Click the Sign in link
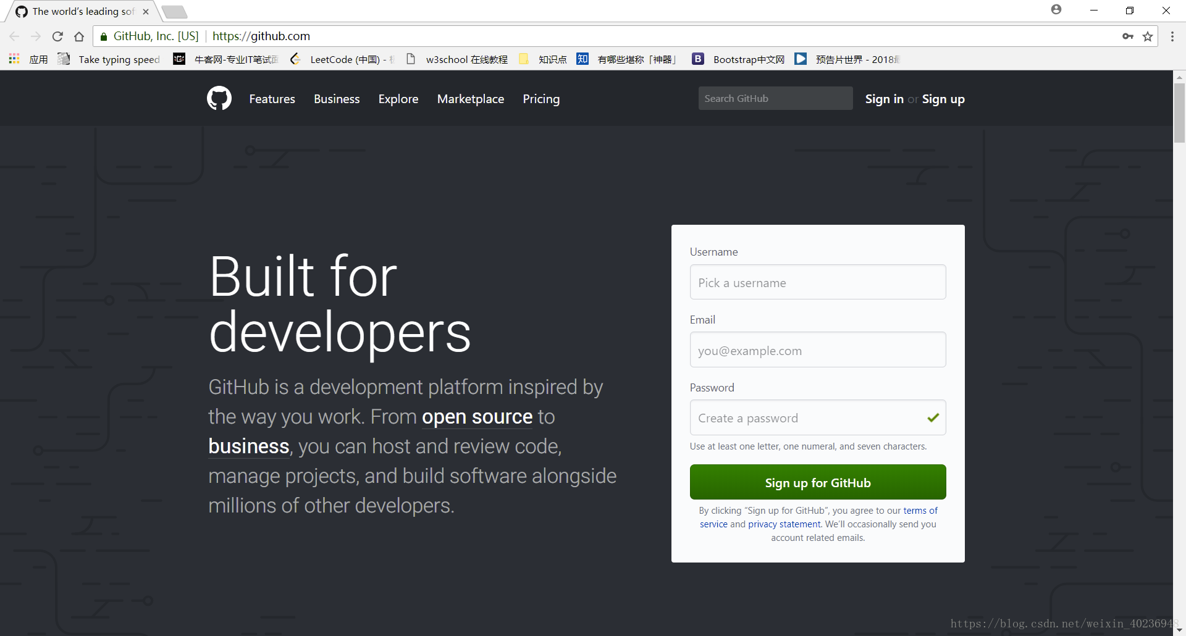 884,99
